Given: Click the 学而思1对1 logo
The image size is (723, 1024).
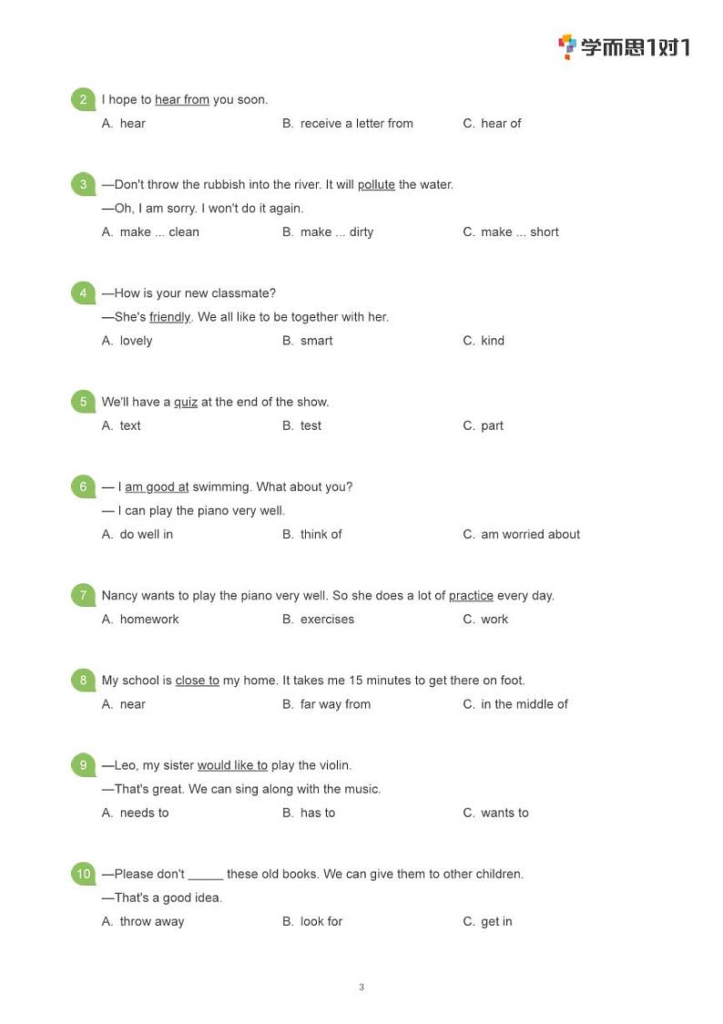Looking at the screenshot, I should (x=625, y=47).
